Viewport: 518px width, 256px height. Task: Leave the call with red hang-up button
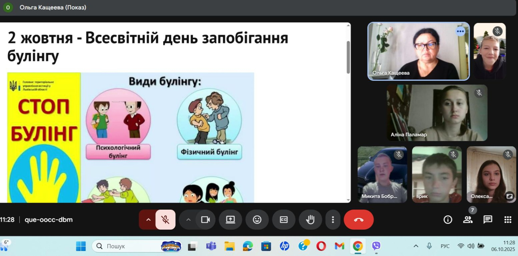[x=359, y=220]
